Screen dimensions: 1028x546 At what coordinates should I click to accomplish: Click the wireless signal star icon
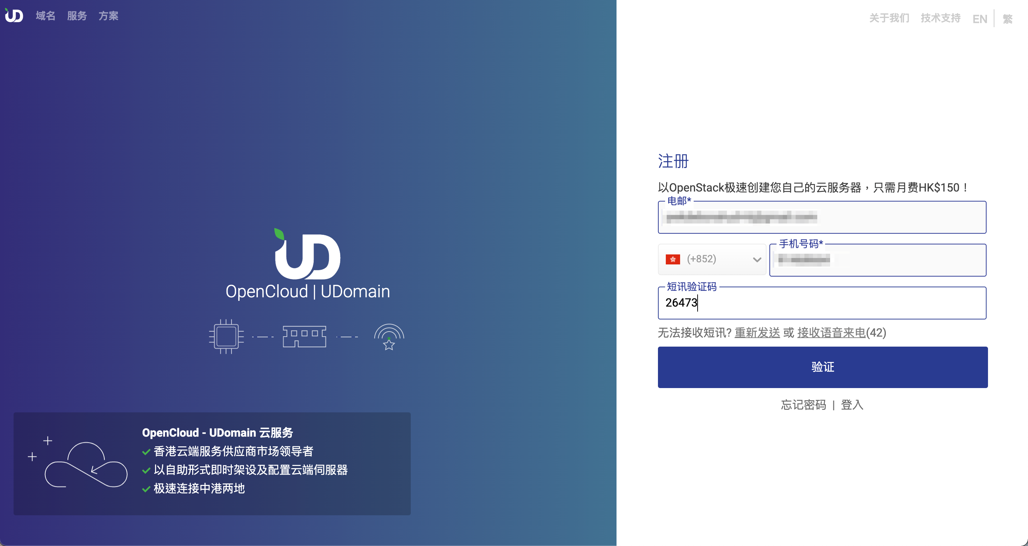tap(389, 337)
